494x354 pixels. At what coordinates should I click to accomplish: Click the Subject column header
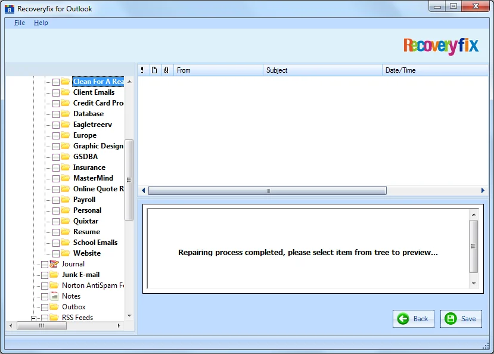322,70
